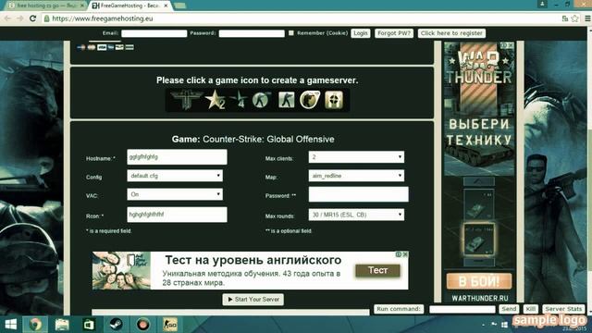Click the English test ad headline
Viewport: 592px width, 333px height.
(253, 260)
